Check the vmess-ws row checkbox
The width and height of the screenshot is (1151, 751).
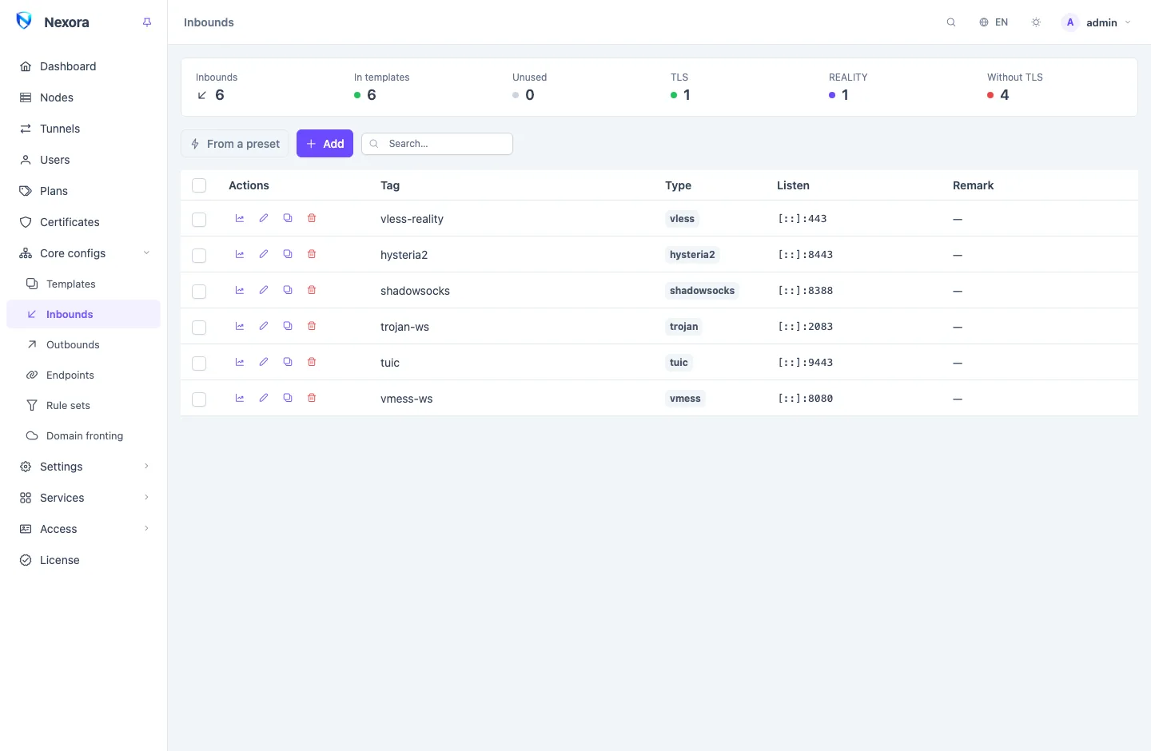(x=199, y=399)
